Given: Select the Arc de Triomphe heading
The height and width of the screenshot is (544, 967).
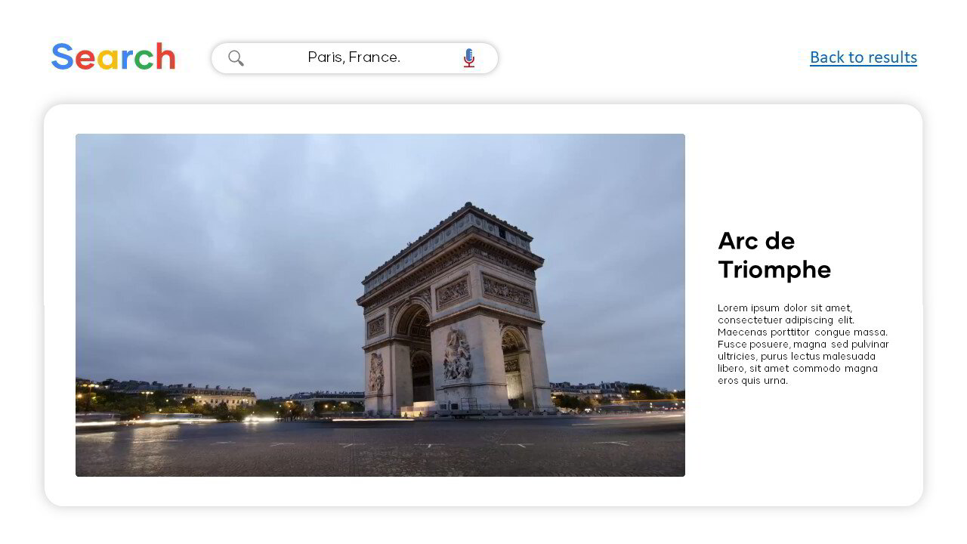Looking at the screenshot, I should (774, 255).
